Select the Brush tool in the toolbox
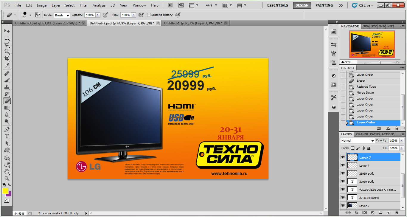The width and height of the screenshot is (407, 217). [x=7, y=80]
